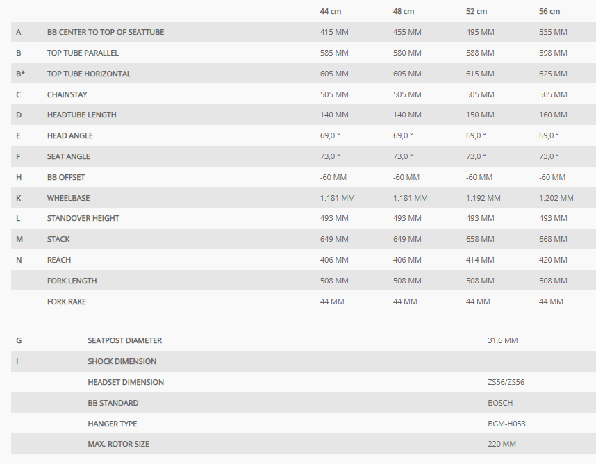This screenshot has height=464, width=596.
Task: Click the FORK LENGTH row label
Action: click(x=72, y=281)
